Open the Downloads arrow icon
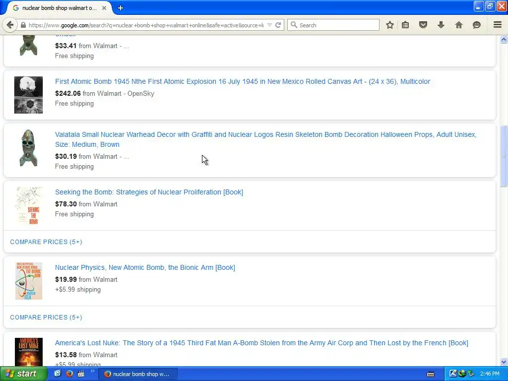Image resolution: width=508 pixels, height=381 pixels. tap(441, 25)
